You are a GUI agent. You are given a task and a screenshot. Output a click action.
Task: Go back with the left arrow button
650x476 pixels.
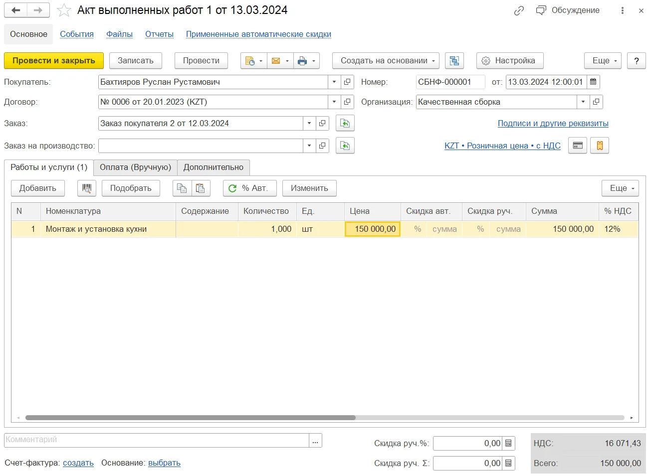[15, 10]
